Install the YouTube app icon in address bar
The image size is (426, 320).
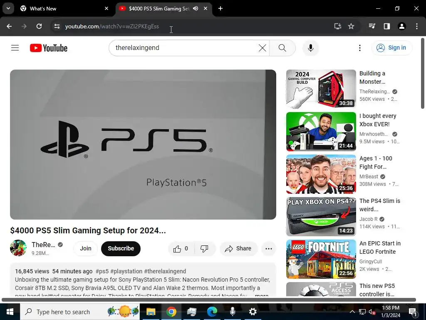point(337,26)
